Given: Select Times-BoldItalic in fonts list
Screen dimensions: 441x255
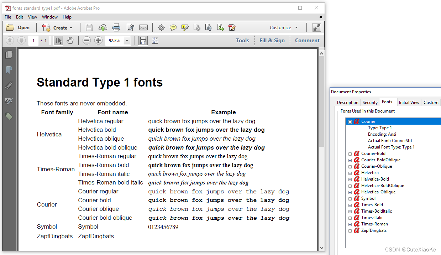Looking at the screenshot, I should (x=376, y=211).
